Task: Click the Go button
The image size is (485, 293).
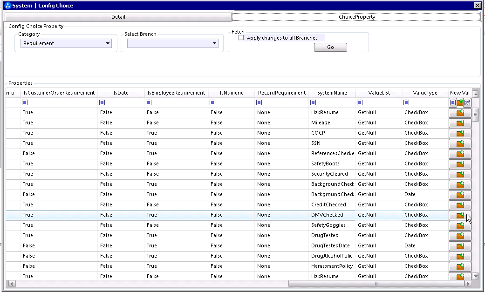Action: [330, 47]
